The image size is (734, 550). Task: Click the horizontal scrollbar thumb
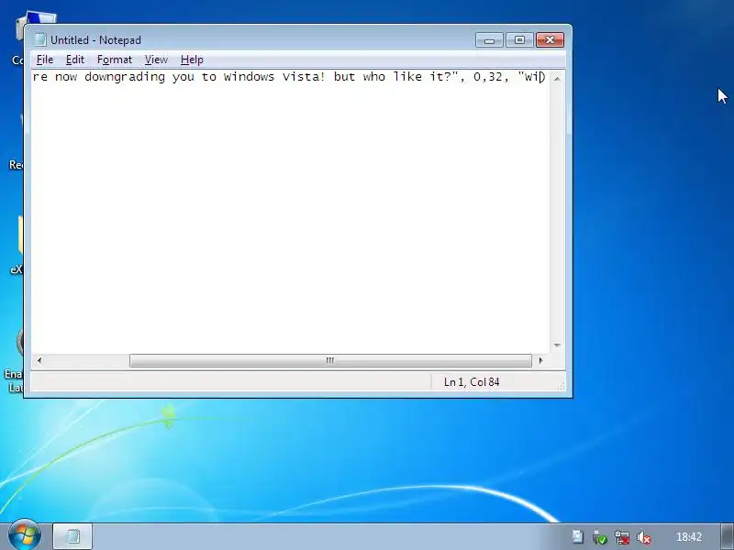pos(330,360)
